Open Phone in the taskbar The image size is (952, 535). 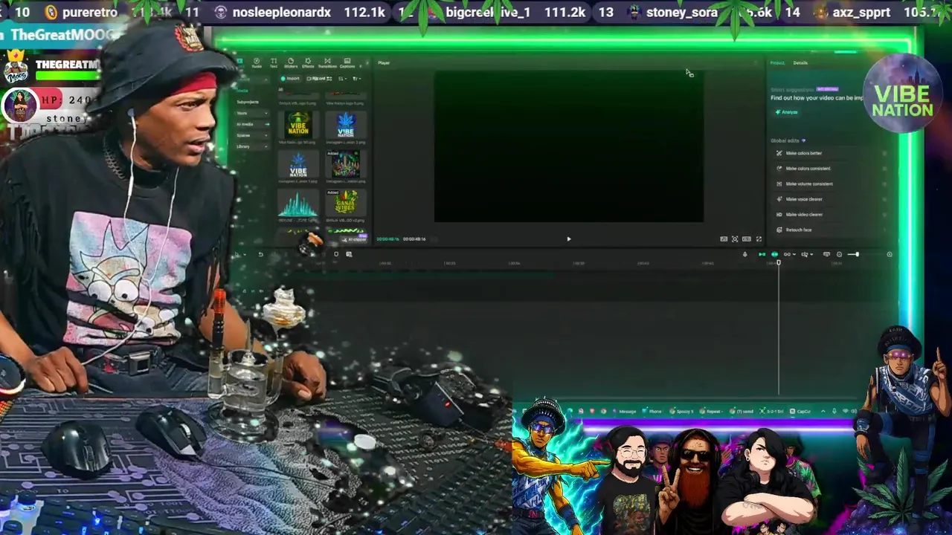(652, 411)
